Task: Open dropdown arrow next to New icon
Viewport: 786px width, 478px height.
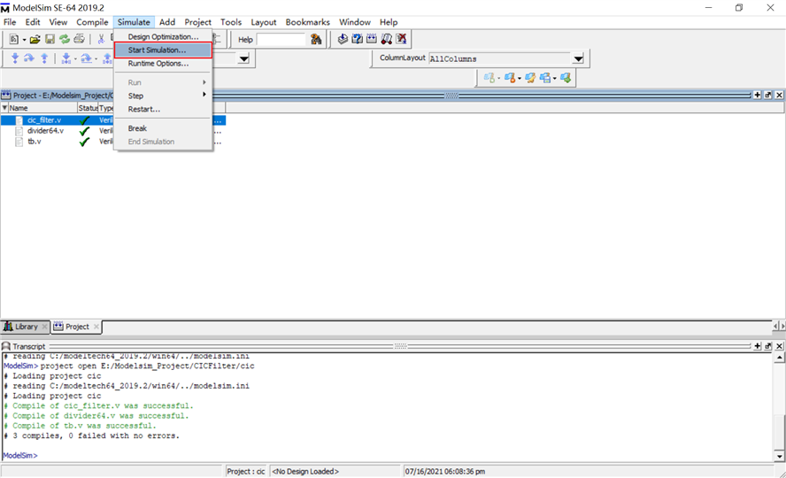Action: [x=24, y=40]
